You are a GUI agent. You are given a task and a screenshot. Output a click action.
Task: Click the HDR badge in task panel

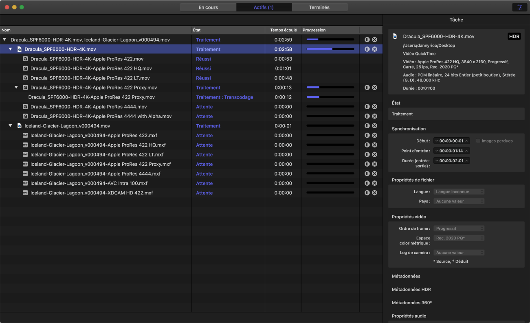point(514,36)
